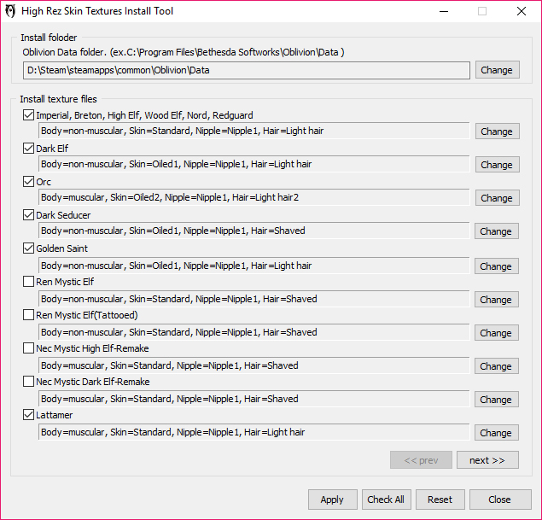The height and width of the screenshot is (520, 542).
Task: Uncheck the Orc texture checkbox
Action: pyautogui.click(x=29, y=182)
